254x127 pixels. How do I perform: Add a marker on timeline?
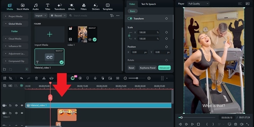pyautogui.click(x=88, y=78)
